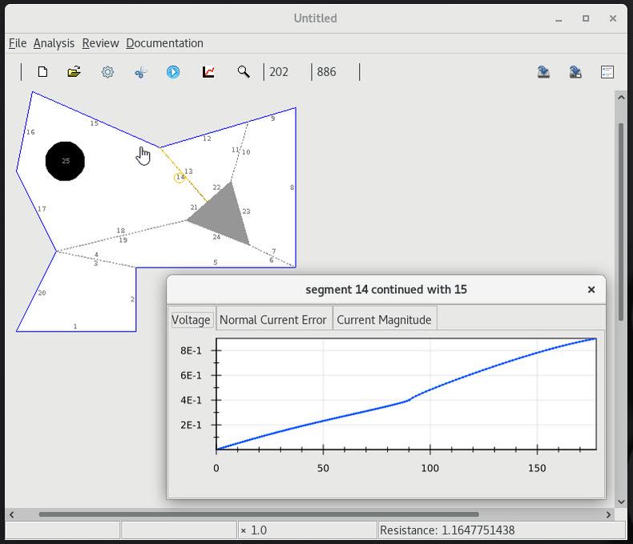Open settings with the gear icon
Screen dimensions: 633x544
click(x=107, y=72)
